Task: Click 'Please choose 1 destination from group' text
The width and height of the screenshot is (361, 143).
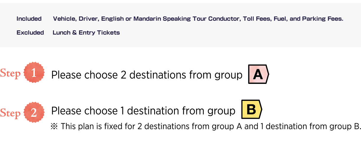Action: point(143,111)
